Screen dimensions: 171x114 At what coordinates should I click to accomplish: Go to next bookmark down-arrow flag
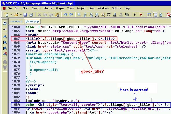click(x=5, y=48)
